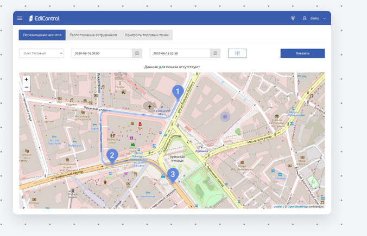Click map marker number 1
The width and height of the screenshot is (367, 236).
(176, 91)
